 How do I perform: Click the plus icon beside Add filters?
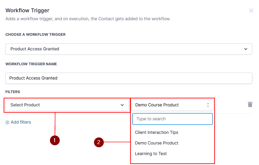7,122
